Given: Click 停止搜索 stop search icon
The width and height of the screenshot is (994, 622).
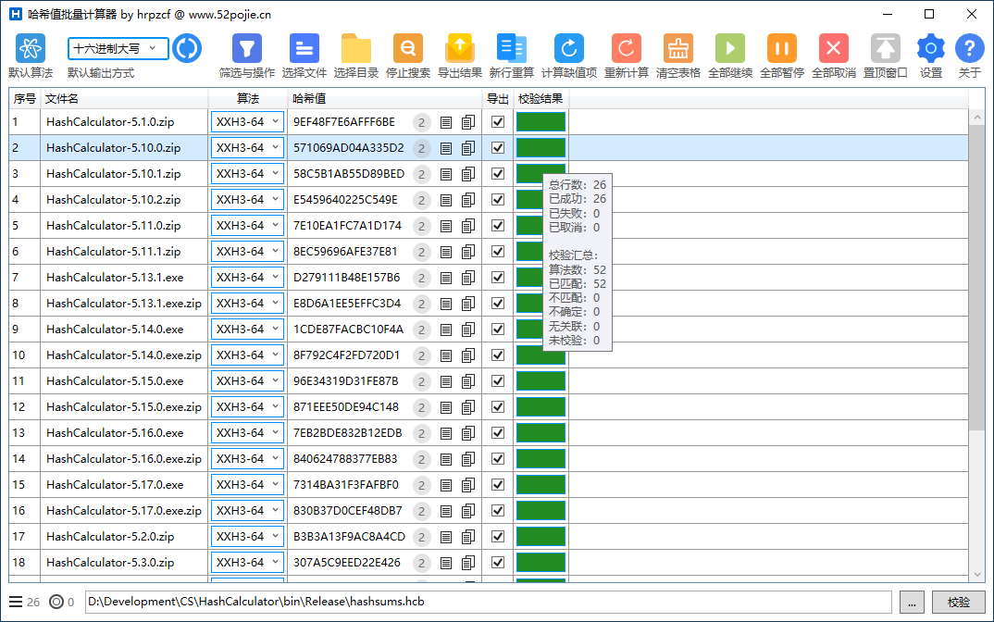Looking at the screenshot, I should click(408, 49).
